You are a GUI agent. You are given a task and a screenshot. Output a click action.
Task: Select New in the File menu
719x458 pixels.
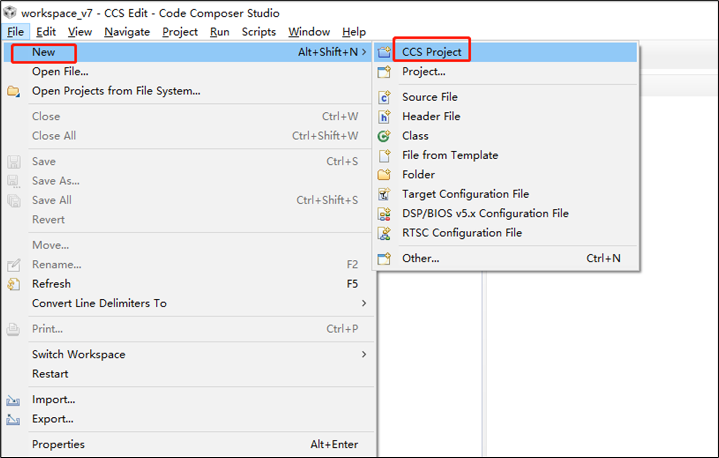point(188,52)
